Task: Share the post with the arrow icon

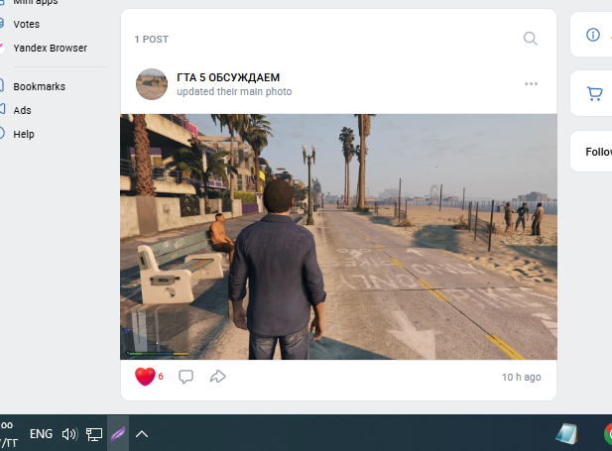Action: click(x=218, y=377)
